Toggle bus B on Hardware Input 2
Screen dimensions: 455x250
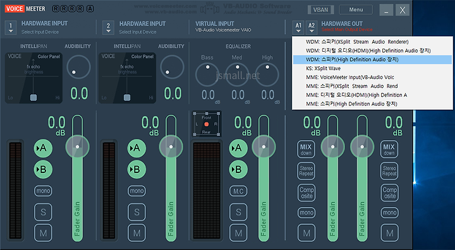point(136,169)
